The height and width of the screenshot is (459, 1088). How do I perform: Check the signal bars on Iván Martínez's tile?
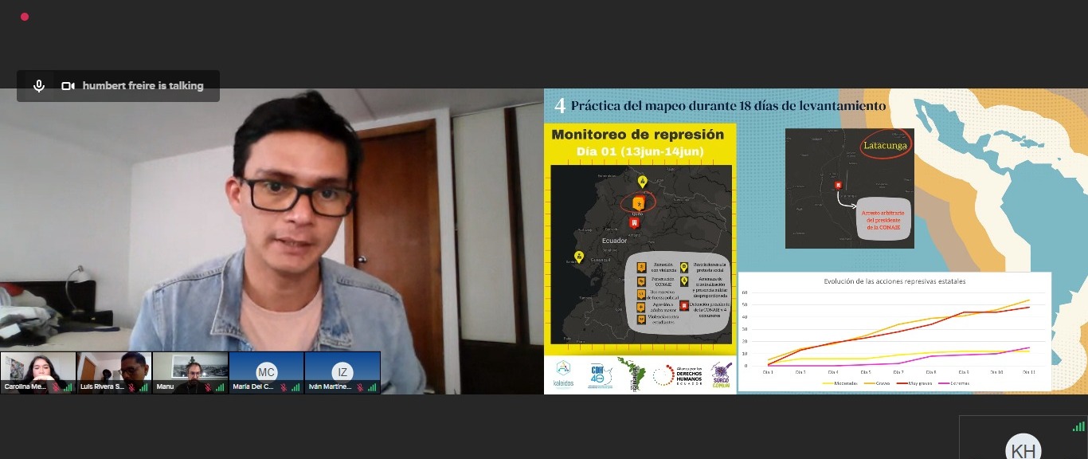pos(372,387)
